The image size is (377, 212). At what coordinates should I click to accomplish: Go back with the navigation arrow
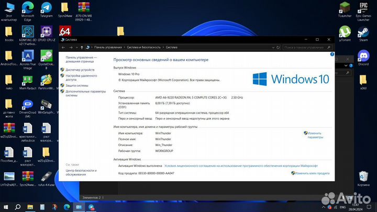[63, 48]
